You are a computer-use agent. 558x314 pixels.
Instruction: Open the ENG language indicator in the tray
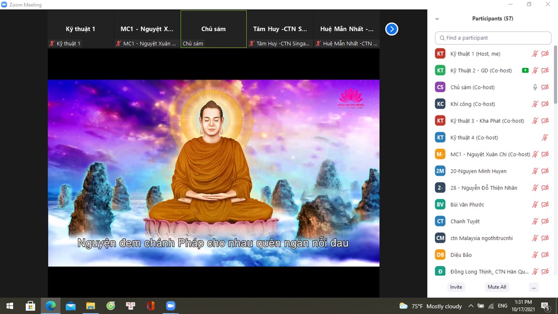(503, 306)
